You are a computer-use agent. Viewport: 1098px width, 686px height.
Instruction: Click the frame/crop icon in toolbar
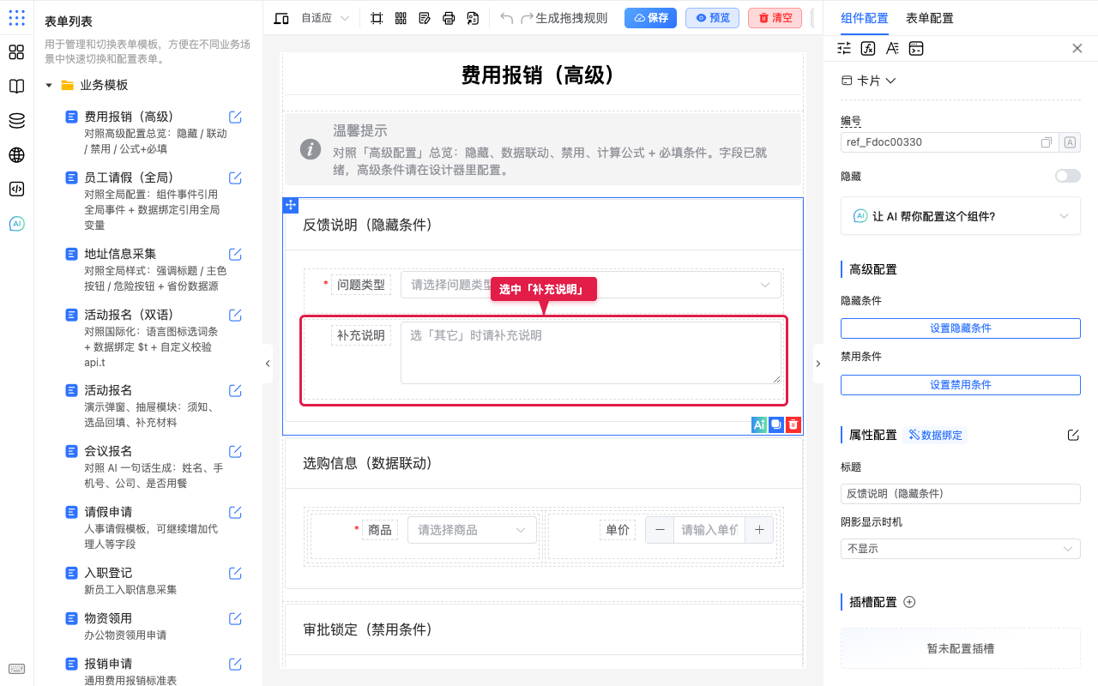(377, 18)
